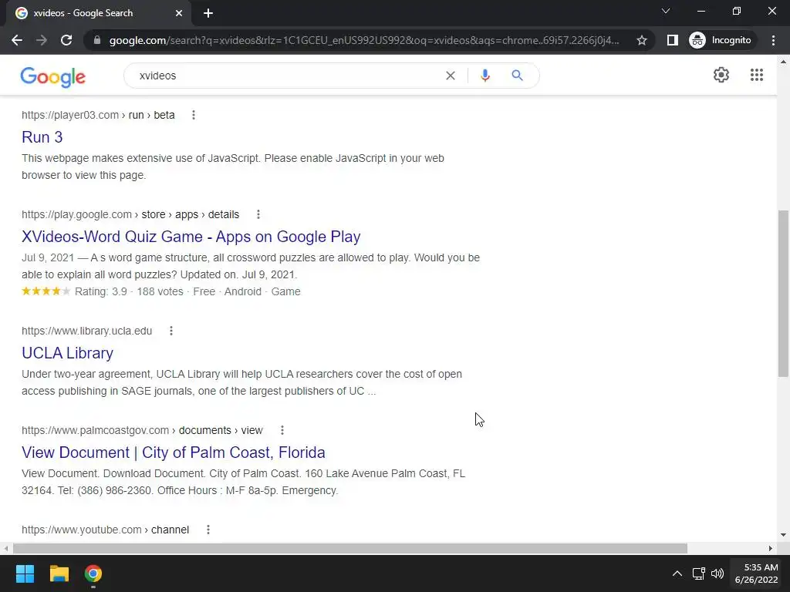Click the Chrome taskbar icon
Image resolution: width=790 pixels, height=592 pixels.
(x=93, y=573)
